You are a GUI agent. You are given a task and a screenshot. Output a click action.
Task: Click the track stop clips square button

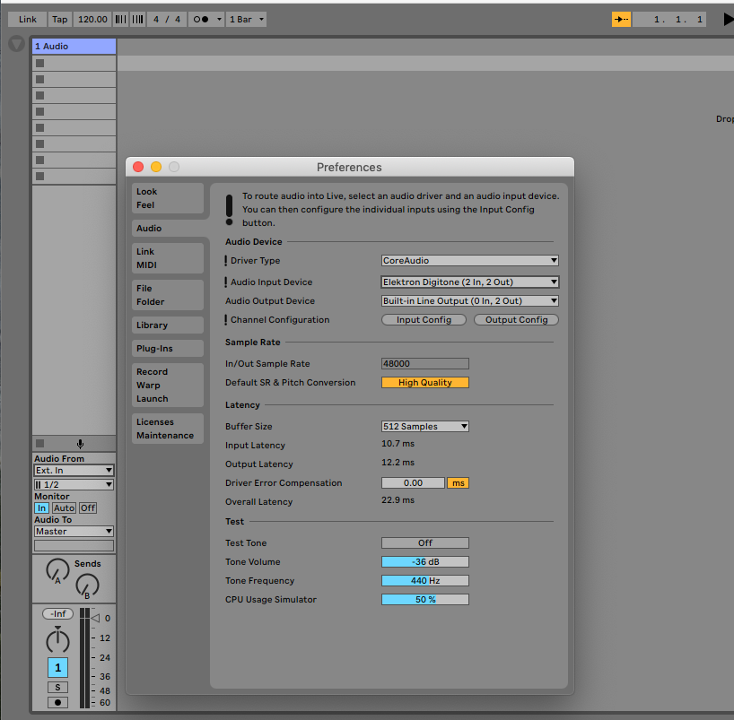pos(39,444)
